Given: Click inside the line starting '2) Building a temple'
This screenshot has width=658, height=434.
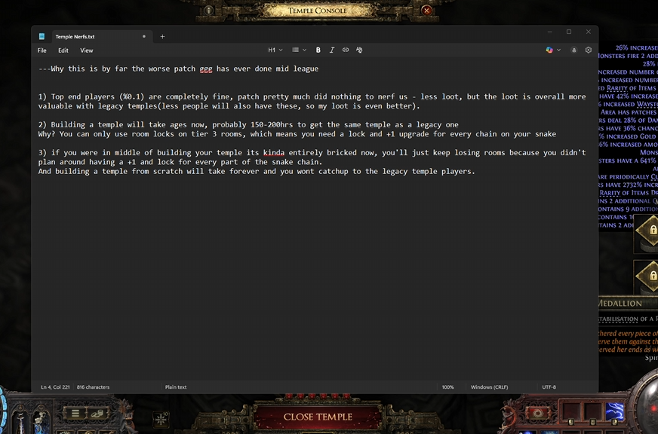Looking at the screenshot, I should coord(248,125).
